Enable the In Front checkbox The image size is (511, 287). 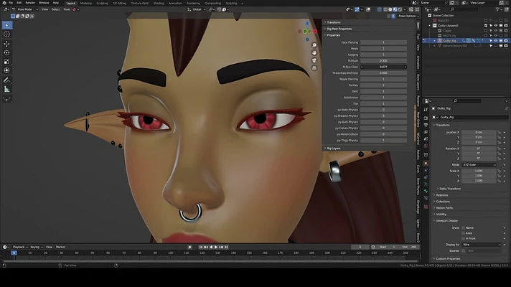(x=462, y=237)
